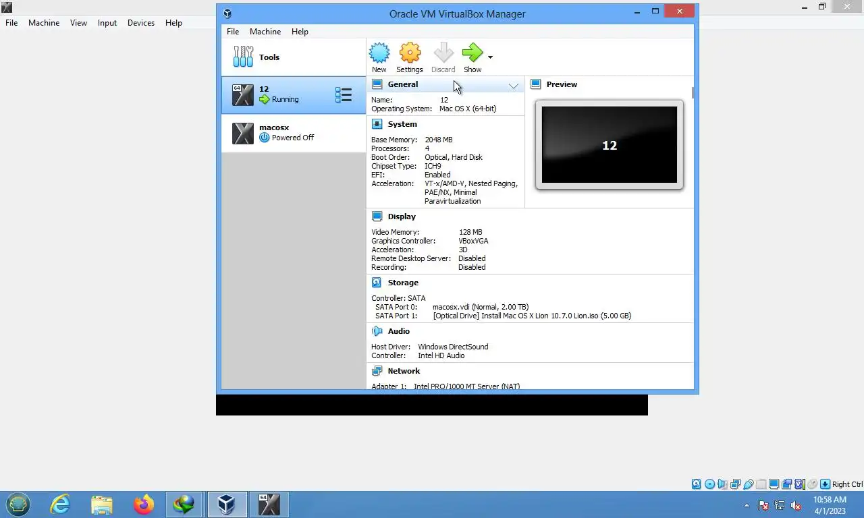The height and width of the screenshot is (518, 864).
Task: Open Machine menu in VirtualBox Manager
Action: click(265, 32)
